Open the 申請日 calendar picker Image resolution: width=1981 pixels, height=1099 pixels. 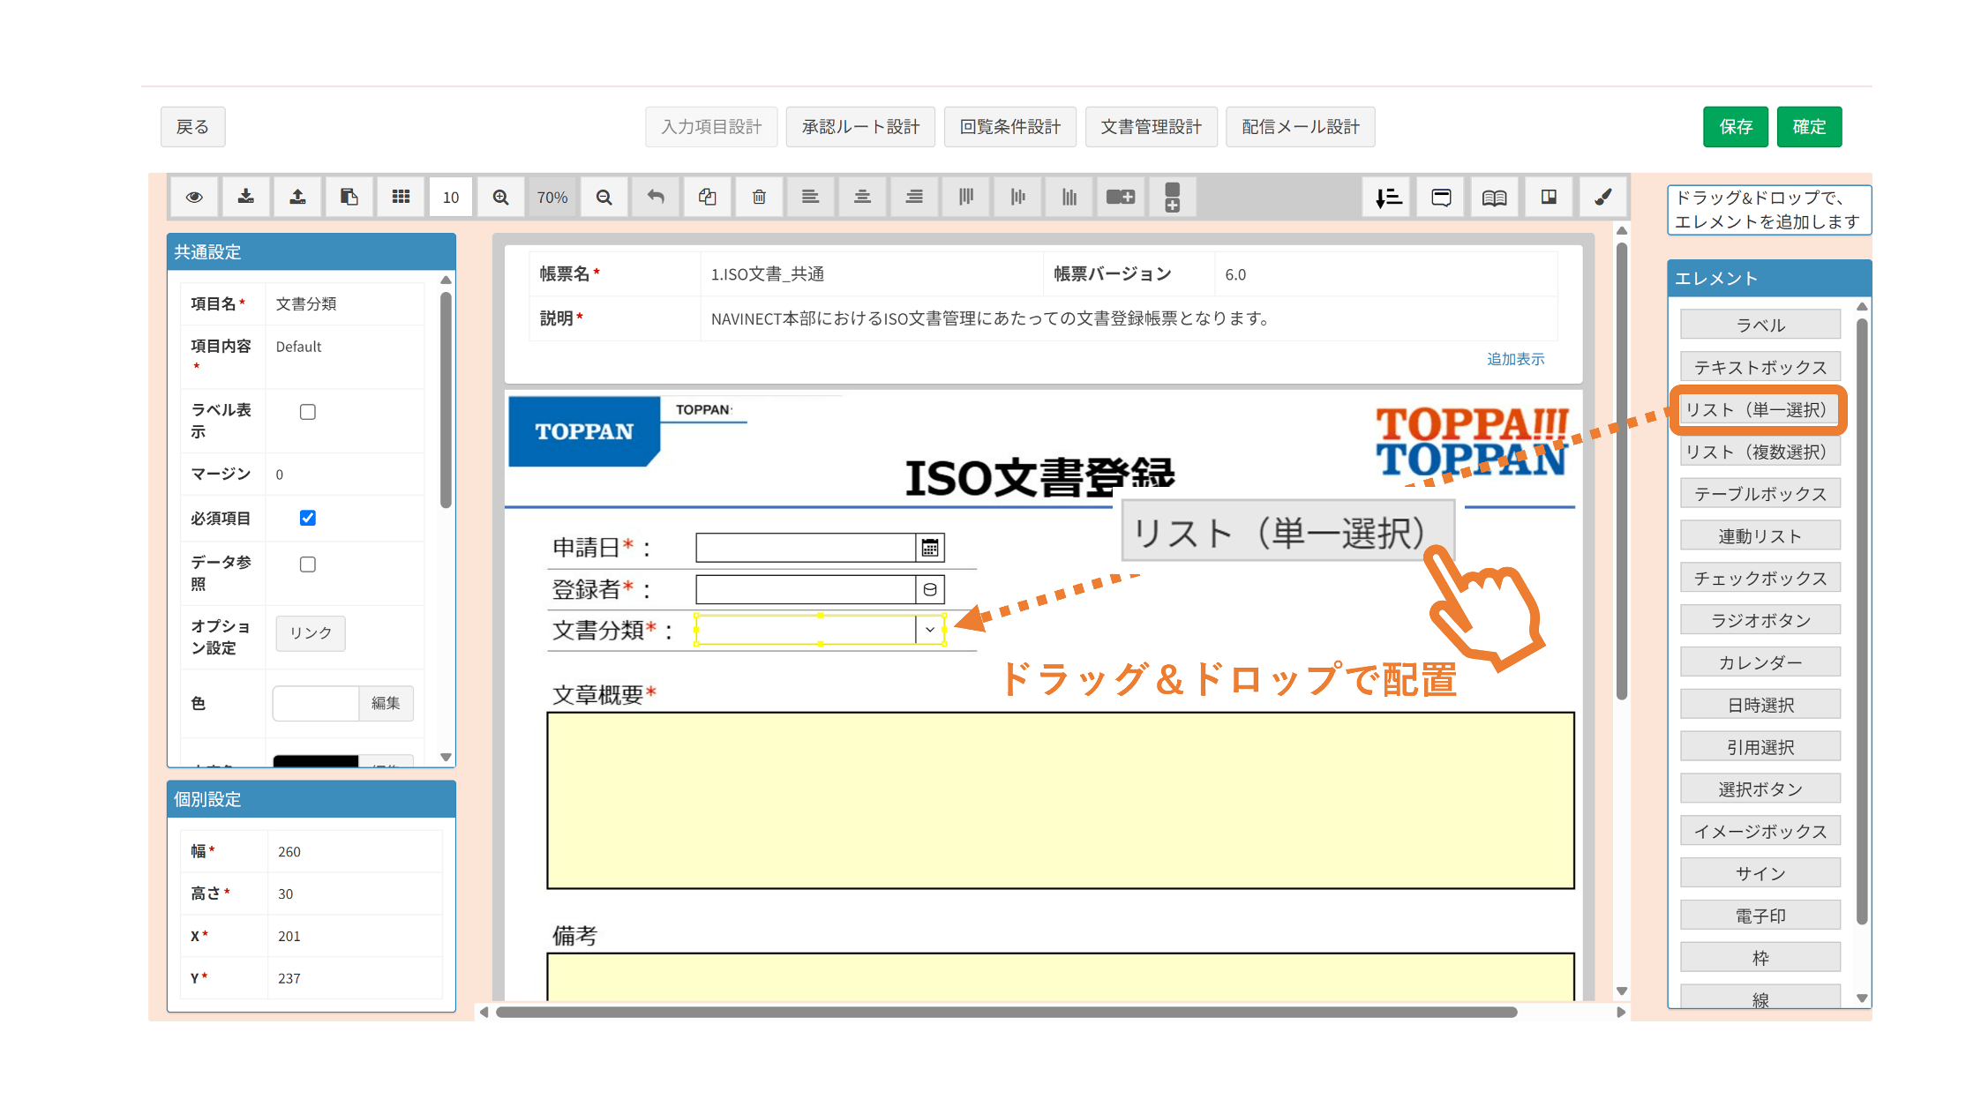point(930,548)
